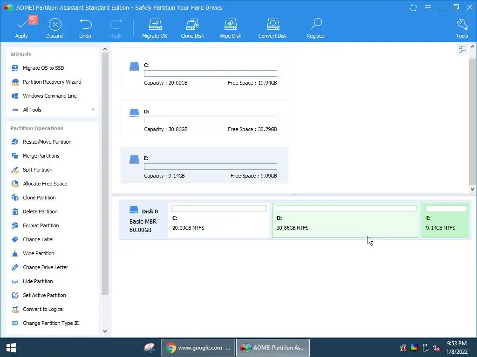Launch the Clone Disk tool

coord(192,28)
